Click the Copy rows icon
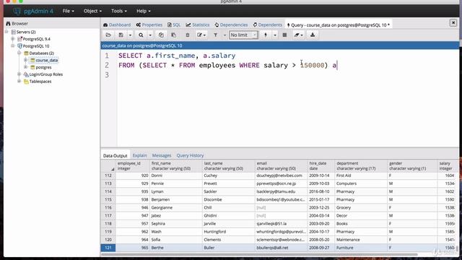This screenshot has width=462, height=260. tap(161, 35)
